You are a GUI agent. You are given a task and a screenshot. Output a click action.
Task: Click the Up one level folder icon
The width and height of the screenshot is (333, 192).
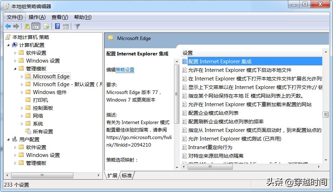coord(27,26)
